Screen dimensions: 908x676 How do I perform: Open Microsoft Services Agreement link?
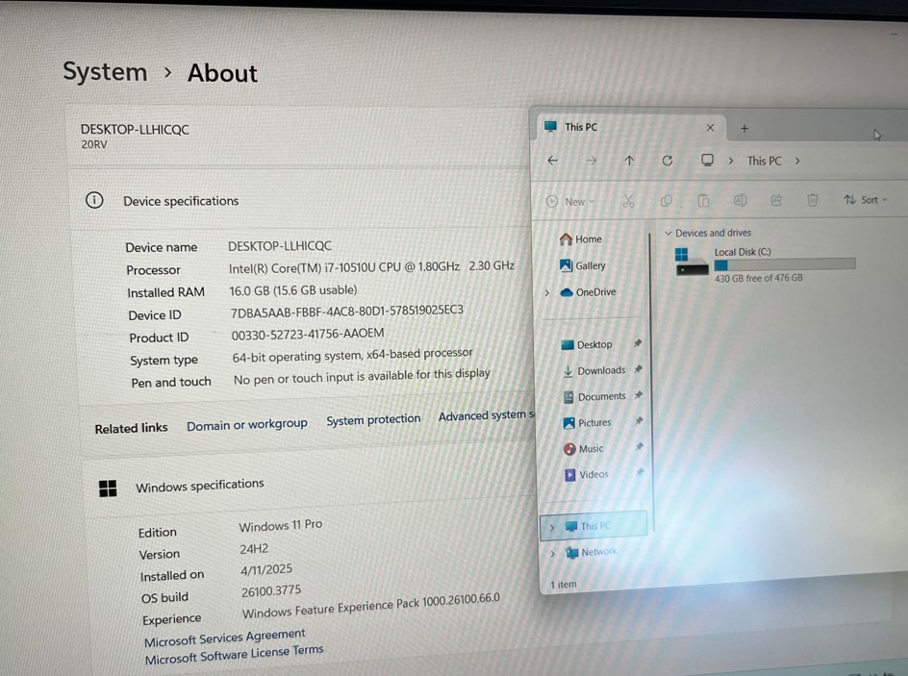point(224,638)
